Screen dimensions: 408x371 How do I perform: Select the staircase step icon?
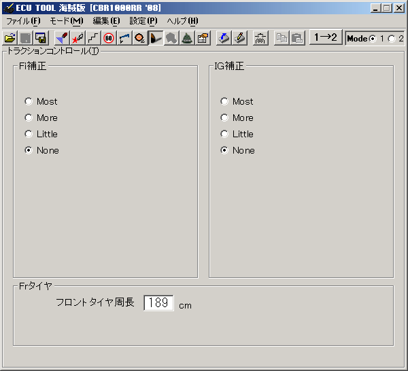point(93,38)
